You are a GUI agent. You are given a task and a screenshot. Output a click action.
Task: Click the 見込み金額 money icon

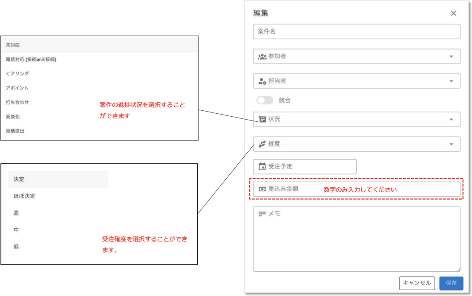point(262,189)
